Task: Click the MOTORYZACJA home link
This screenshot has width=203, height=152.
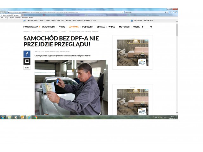Action: click(30, 27)
